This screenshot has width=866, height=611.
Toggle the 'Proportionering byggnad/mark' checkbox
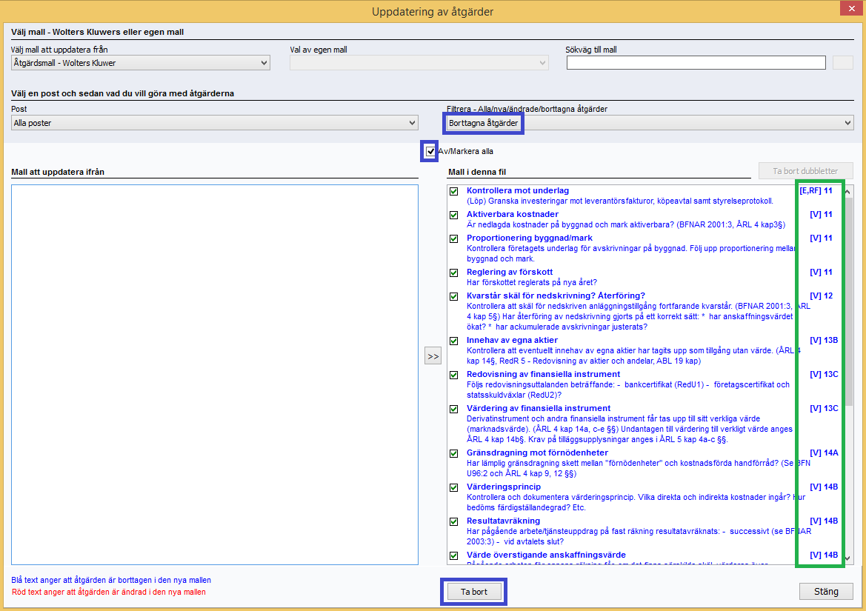[454, 239]
